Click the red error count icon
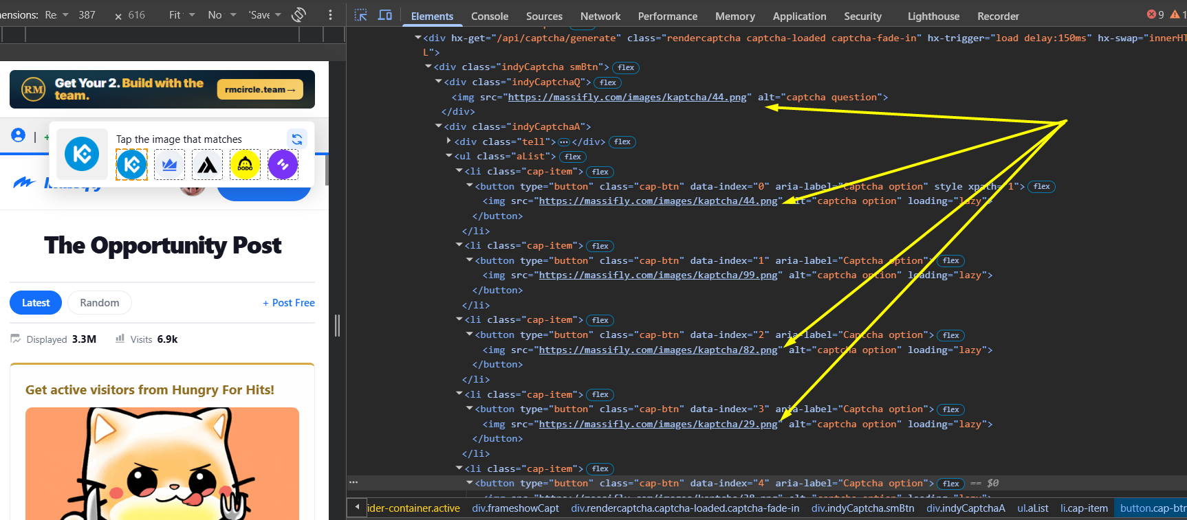 pos(1151,14)
